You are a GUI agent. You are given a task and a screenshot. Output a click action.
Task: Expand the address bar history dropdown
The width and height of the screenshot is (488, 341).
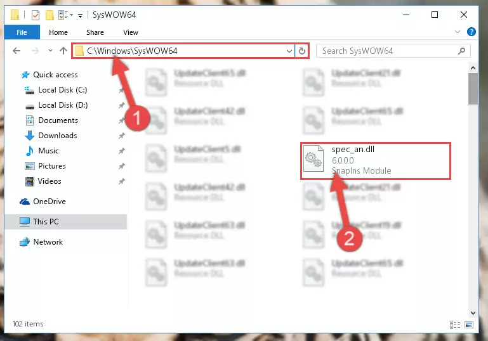[289, 51]
